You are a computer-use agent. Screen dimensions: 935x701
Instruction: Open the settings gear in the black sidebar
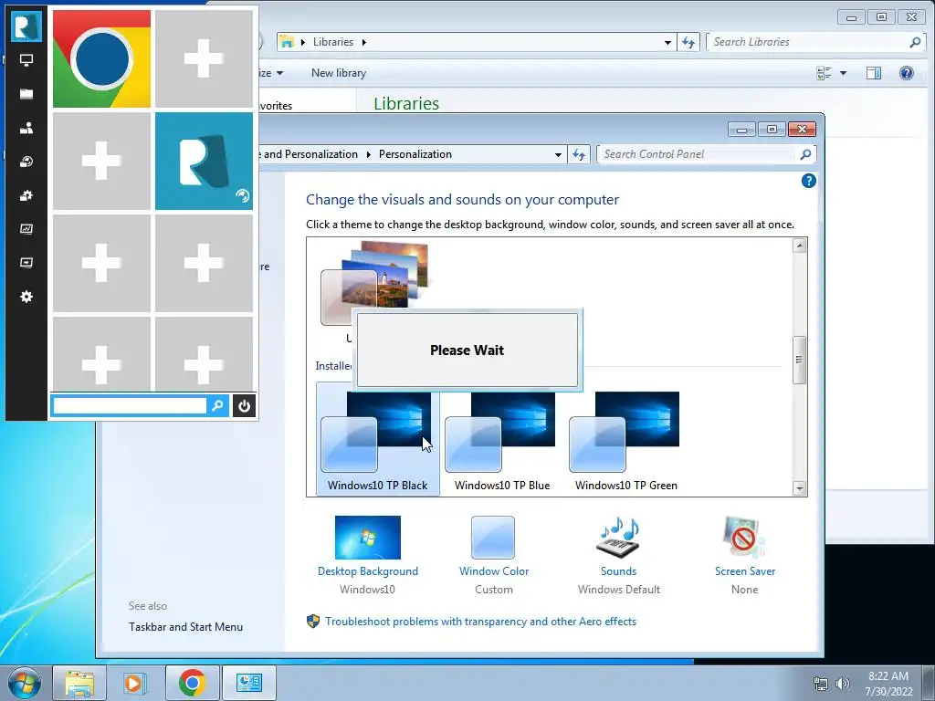26,297
